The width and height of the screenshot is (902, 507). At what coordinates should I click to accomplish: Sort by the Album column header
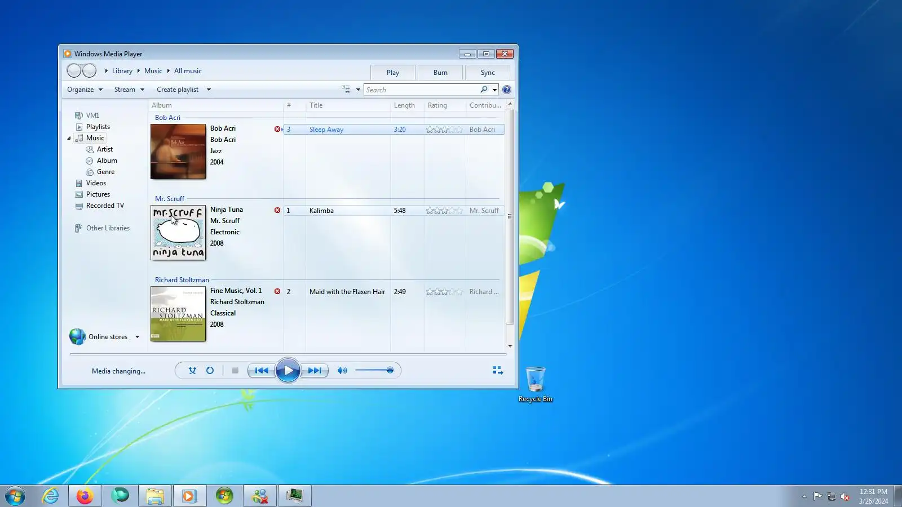pyautogui.click(x=215, y=105)
